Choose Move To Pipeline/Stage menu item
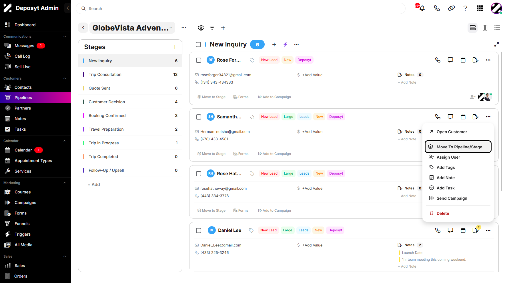Viewport: 509px width, 283px height. click(x=458, y=147)
